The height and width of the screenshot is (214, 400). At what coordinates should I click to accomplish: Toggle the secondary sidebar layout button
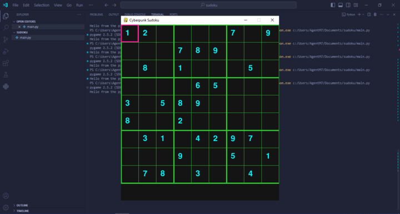[x=348, y=5]
